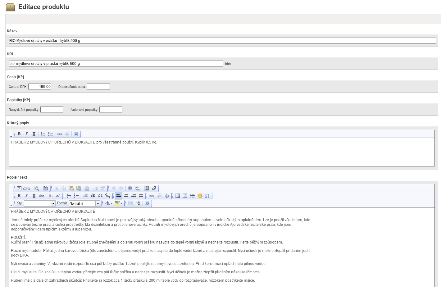Insert a smiley via the emoticon icon
The height and width of the screenshot is (287, 441).
point(200,196)
